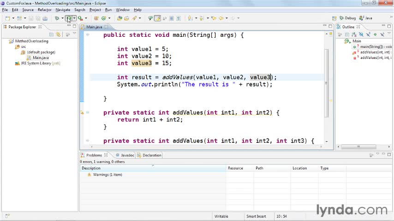Viewport: 394px width, 221px height.
Task: Toggle Link with Editor in Package Explorer
Action: point(58,35)
